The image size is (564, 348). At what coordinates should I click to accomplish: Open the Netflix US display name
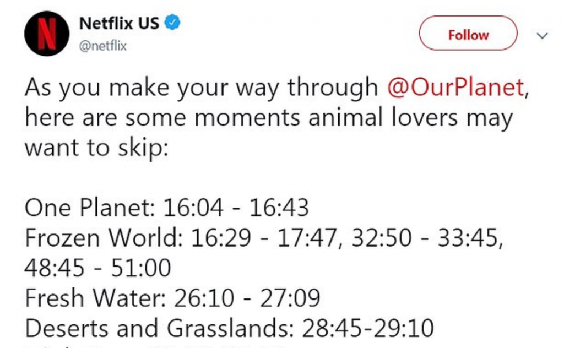pyautogui.click(x=119, y=23)
